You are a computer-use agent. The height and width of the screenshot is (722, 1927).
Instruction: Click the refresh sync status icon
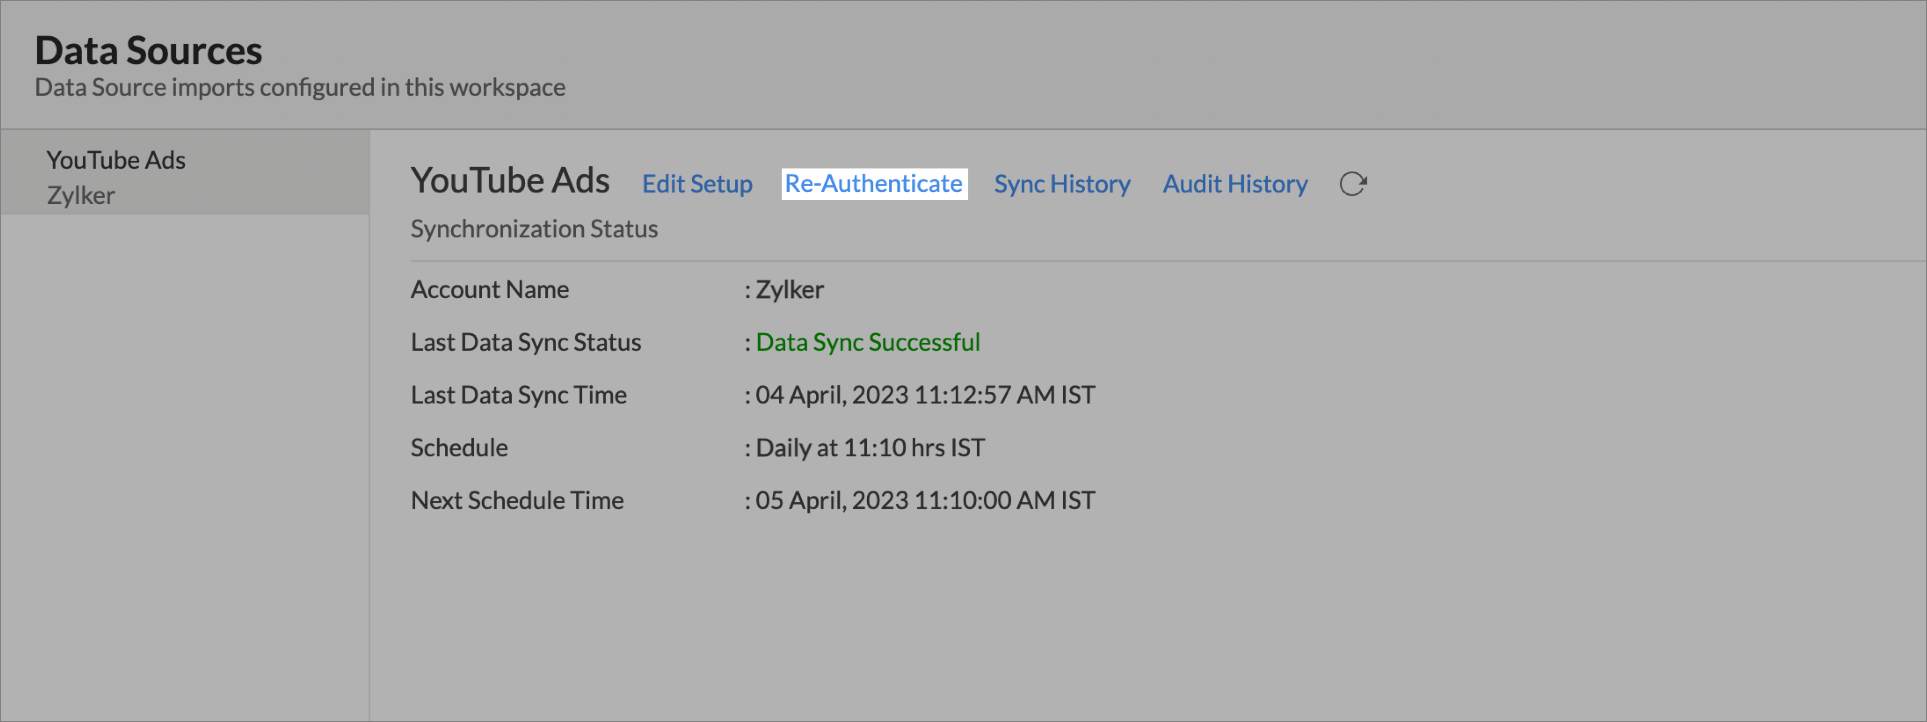pyautogui.click(x=1353, y=184)
